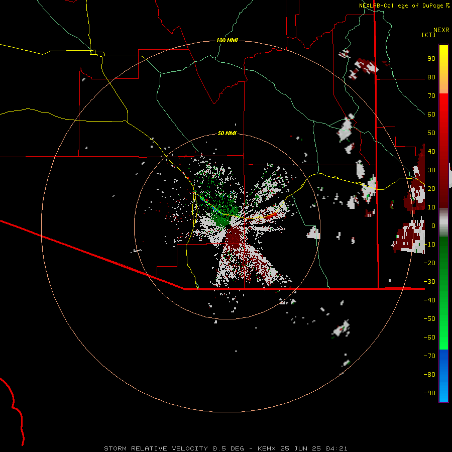Click the positive 10 scale value

coord(431,207)
